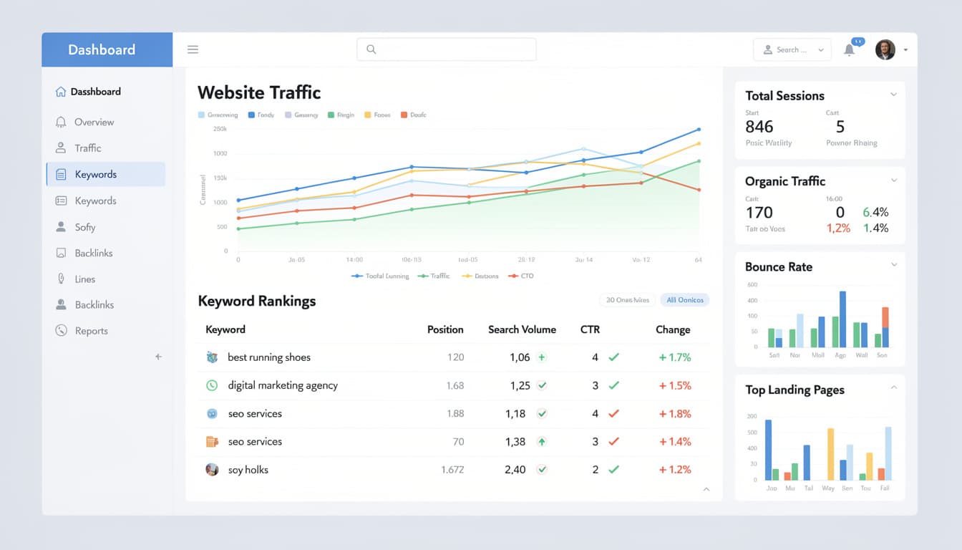Open the hamburger menu icon
Viewport: 962px width, 550px height.
point(193,49)
